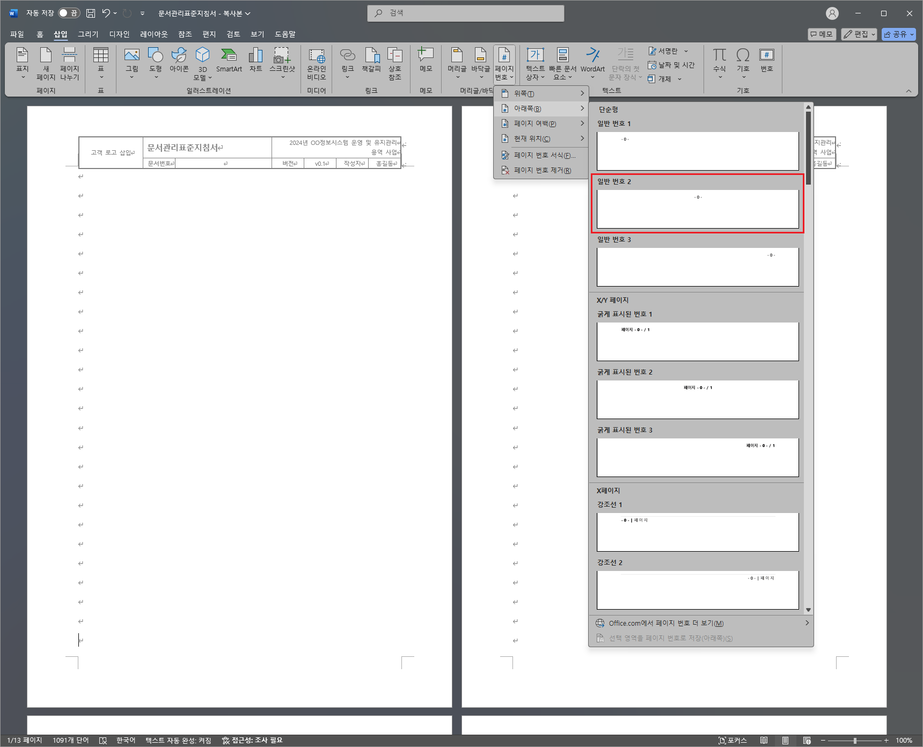
Task: Switch to print layout view
Action: 785,741
